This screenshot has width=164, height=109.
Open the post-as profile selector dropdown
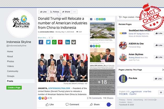tap(109, 105)
